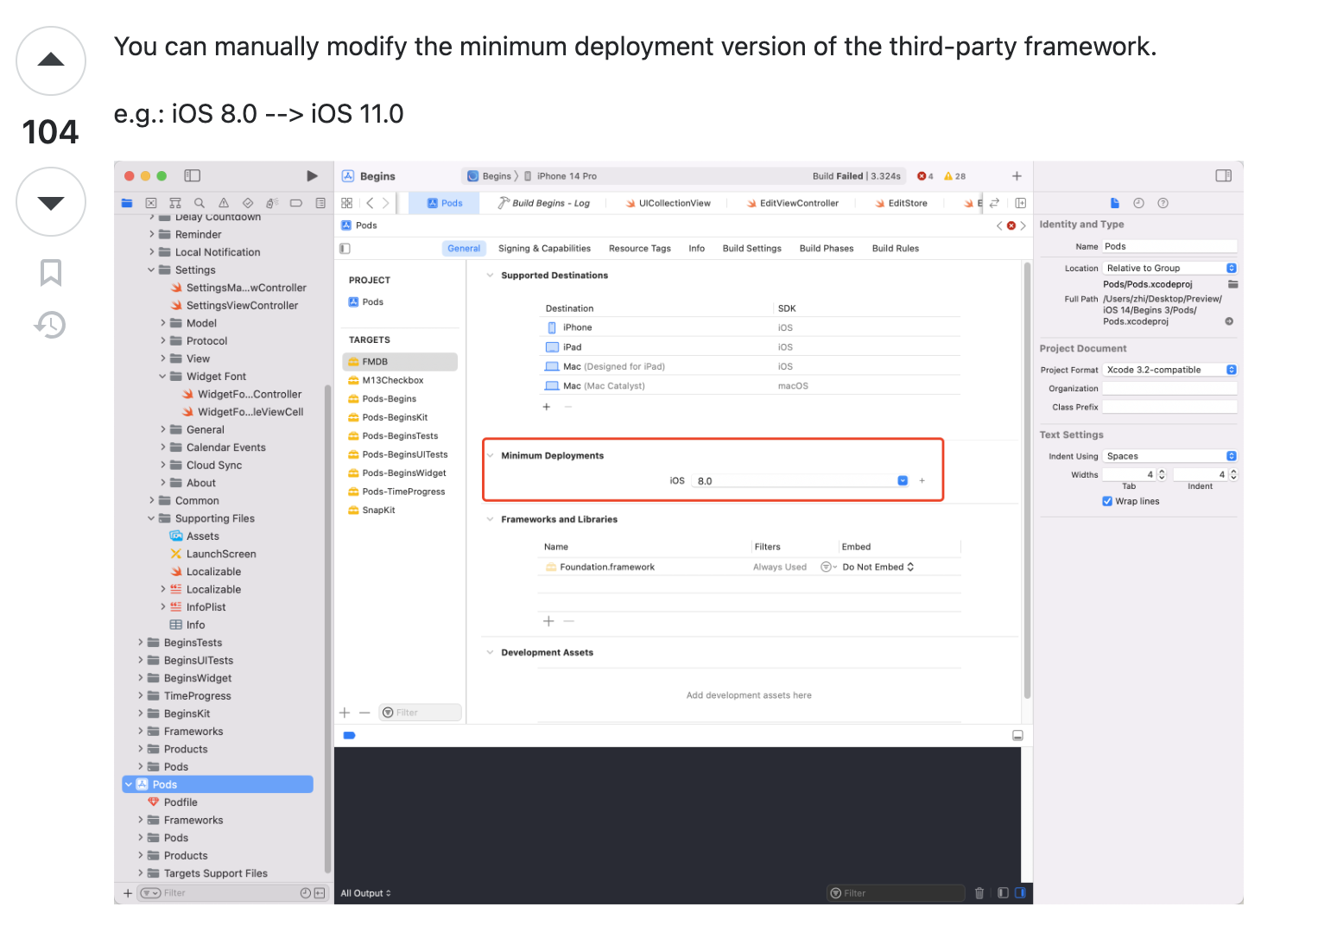Viewport: 1337px width, 945px height.
Task: Change Do Not Embed popup for Foundation.framework
Action: (878, 568)
